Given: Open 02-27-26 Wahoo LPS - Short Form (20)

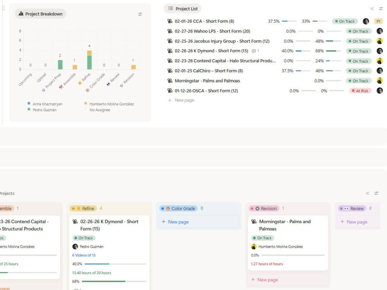Looking at the screenshot, I should click(212, 31).
